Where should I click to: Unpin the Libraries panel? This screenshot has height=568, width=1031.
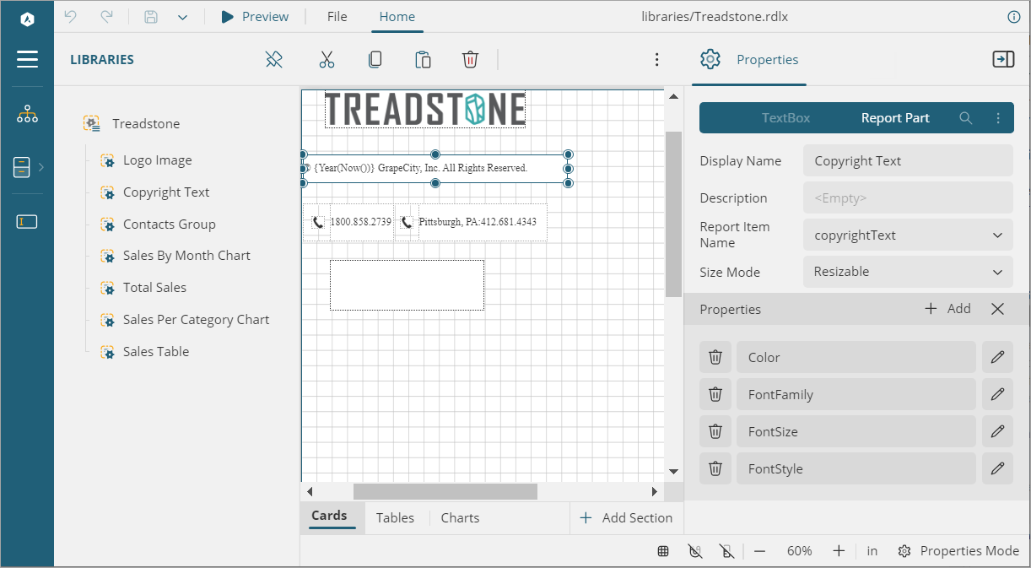coord(273,59)
